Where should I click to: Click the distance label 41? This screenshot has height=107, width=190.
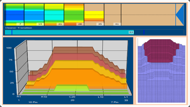point(117,24)
